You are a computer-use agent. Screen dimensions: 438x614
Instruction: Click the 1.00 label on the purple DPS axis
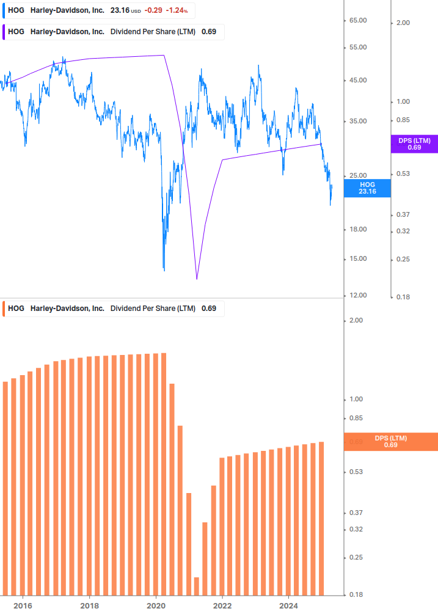pos(403,102)
